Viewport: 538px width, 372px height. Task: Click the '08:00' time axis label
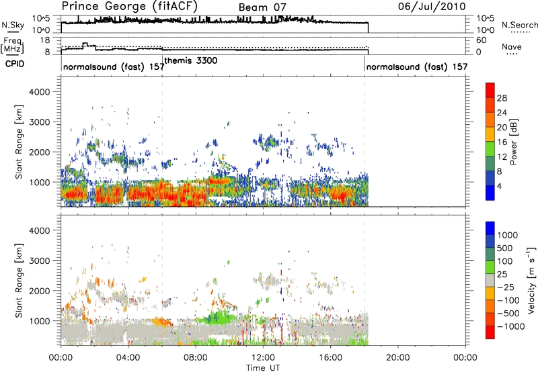[196, 358]
